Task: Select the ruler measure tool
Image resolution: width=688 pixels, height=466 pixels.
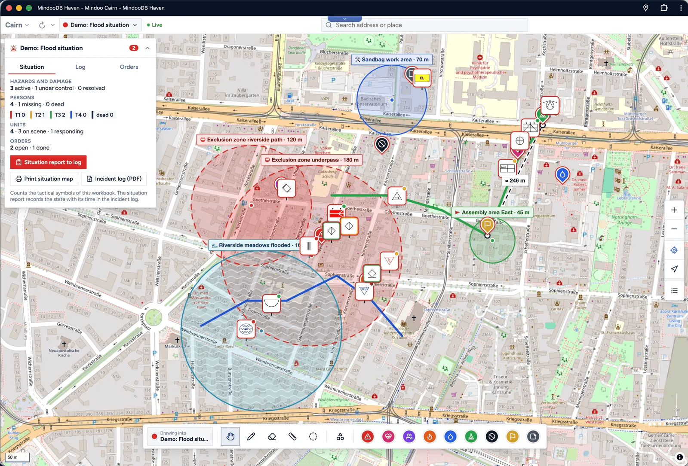Action: [x=292, y=437]
